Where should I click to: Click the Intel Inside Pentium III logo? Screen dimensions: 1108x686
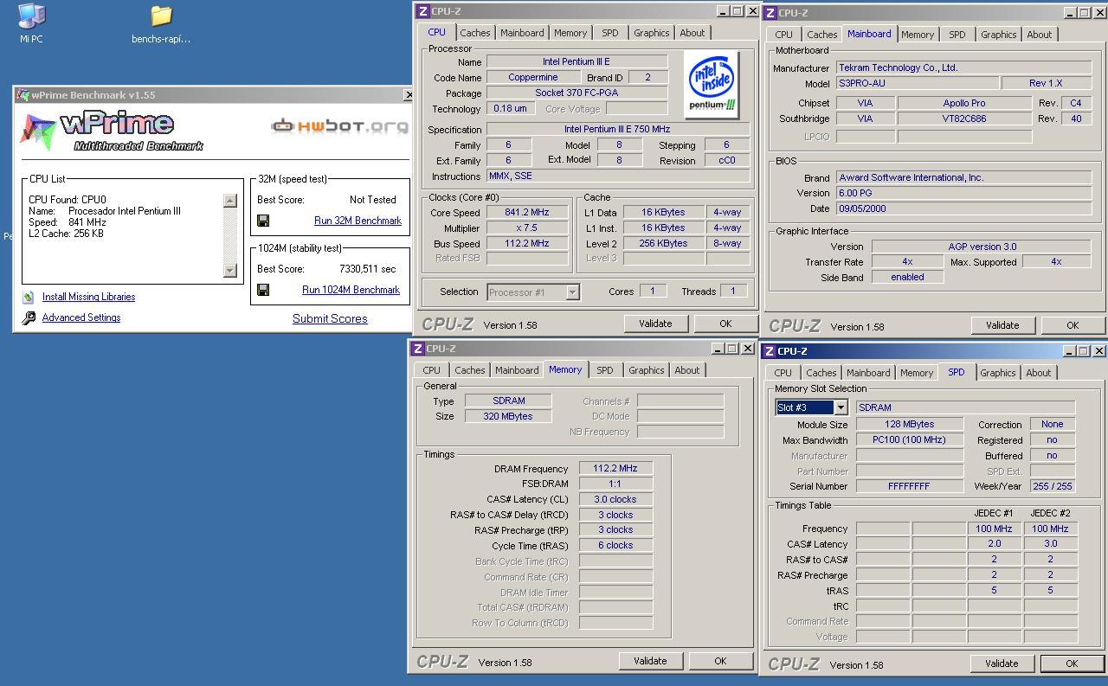[x=712, y=84]
